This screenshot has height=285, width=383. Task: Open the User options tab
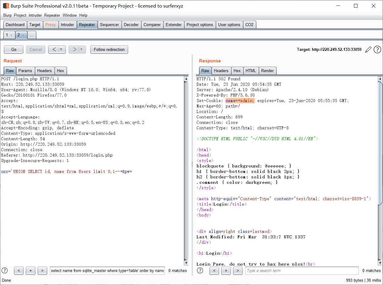coord(229,25)
